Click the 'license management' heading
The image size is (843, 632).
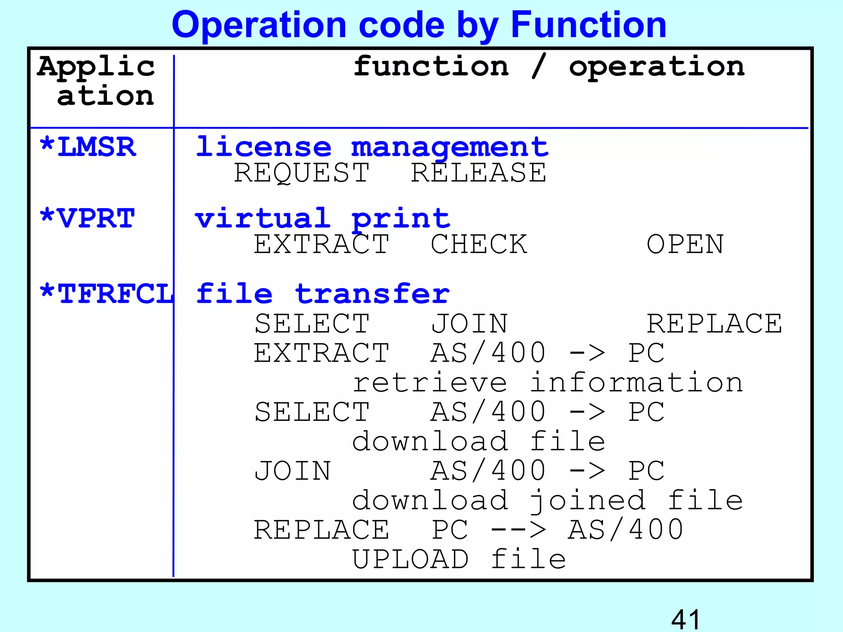(x=372, y=147)
